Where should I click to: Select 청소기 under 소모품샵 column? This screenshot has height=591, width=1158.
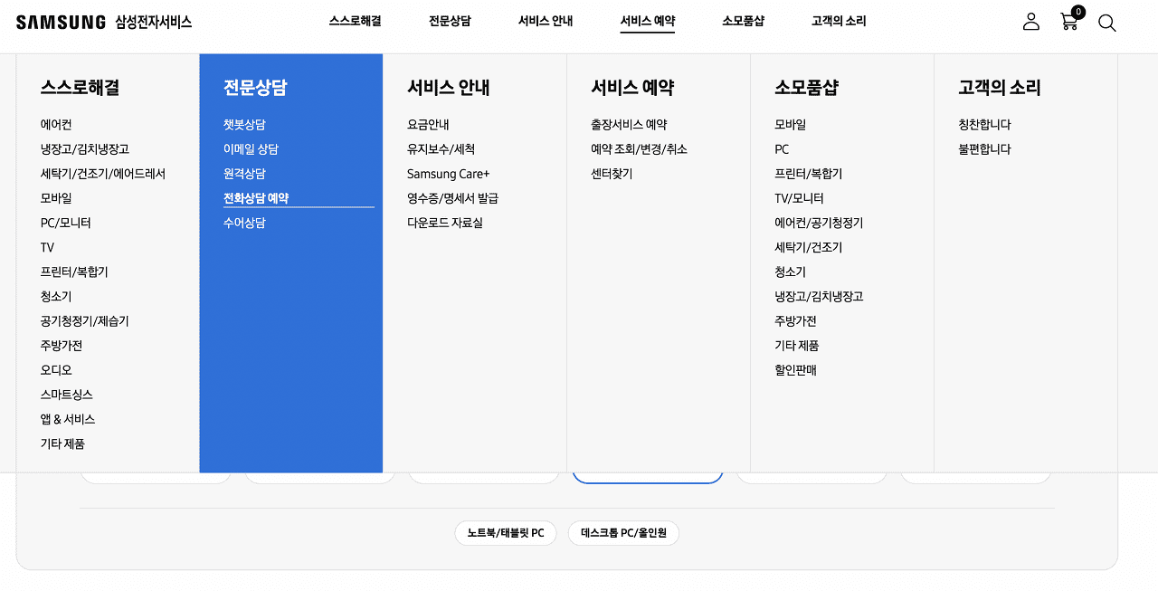click(x=791, y=272)
